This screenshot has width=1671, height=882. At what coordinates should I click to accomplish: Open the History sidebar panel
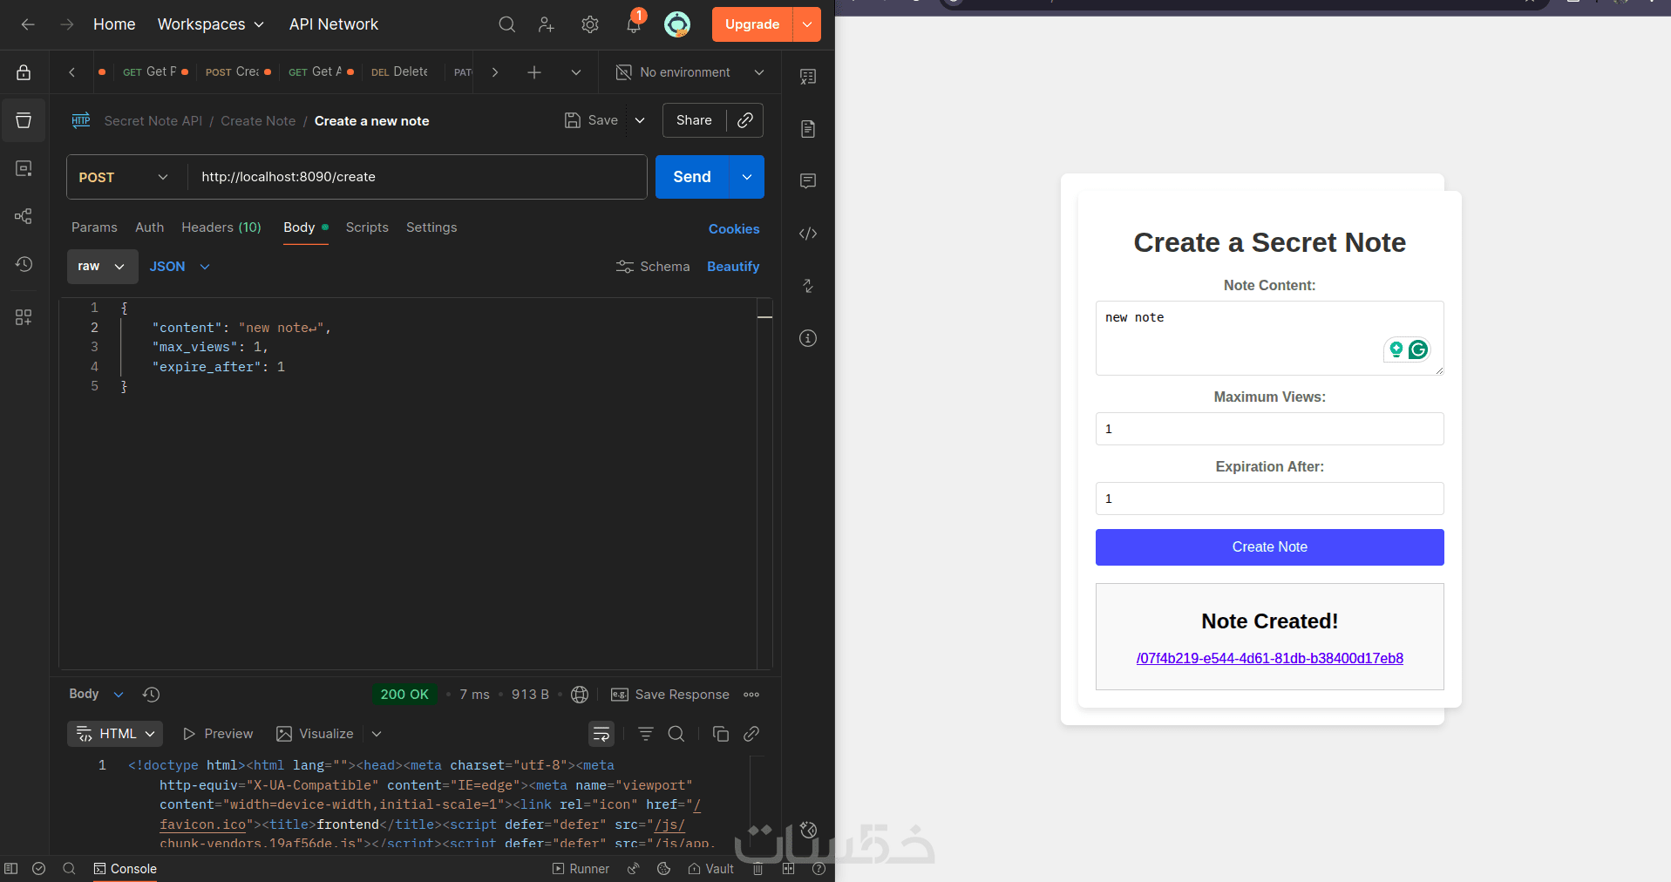click(x=24, y=264)
